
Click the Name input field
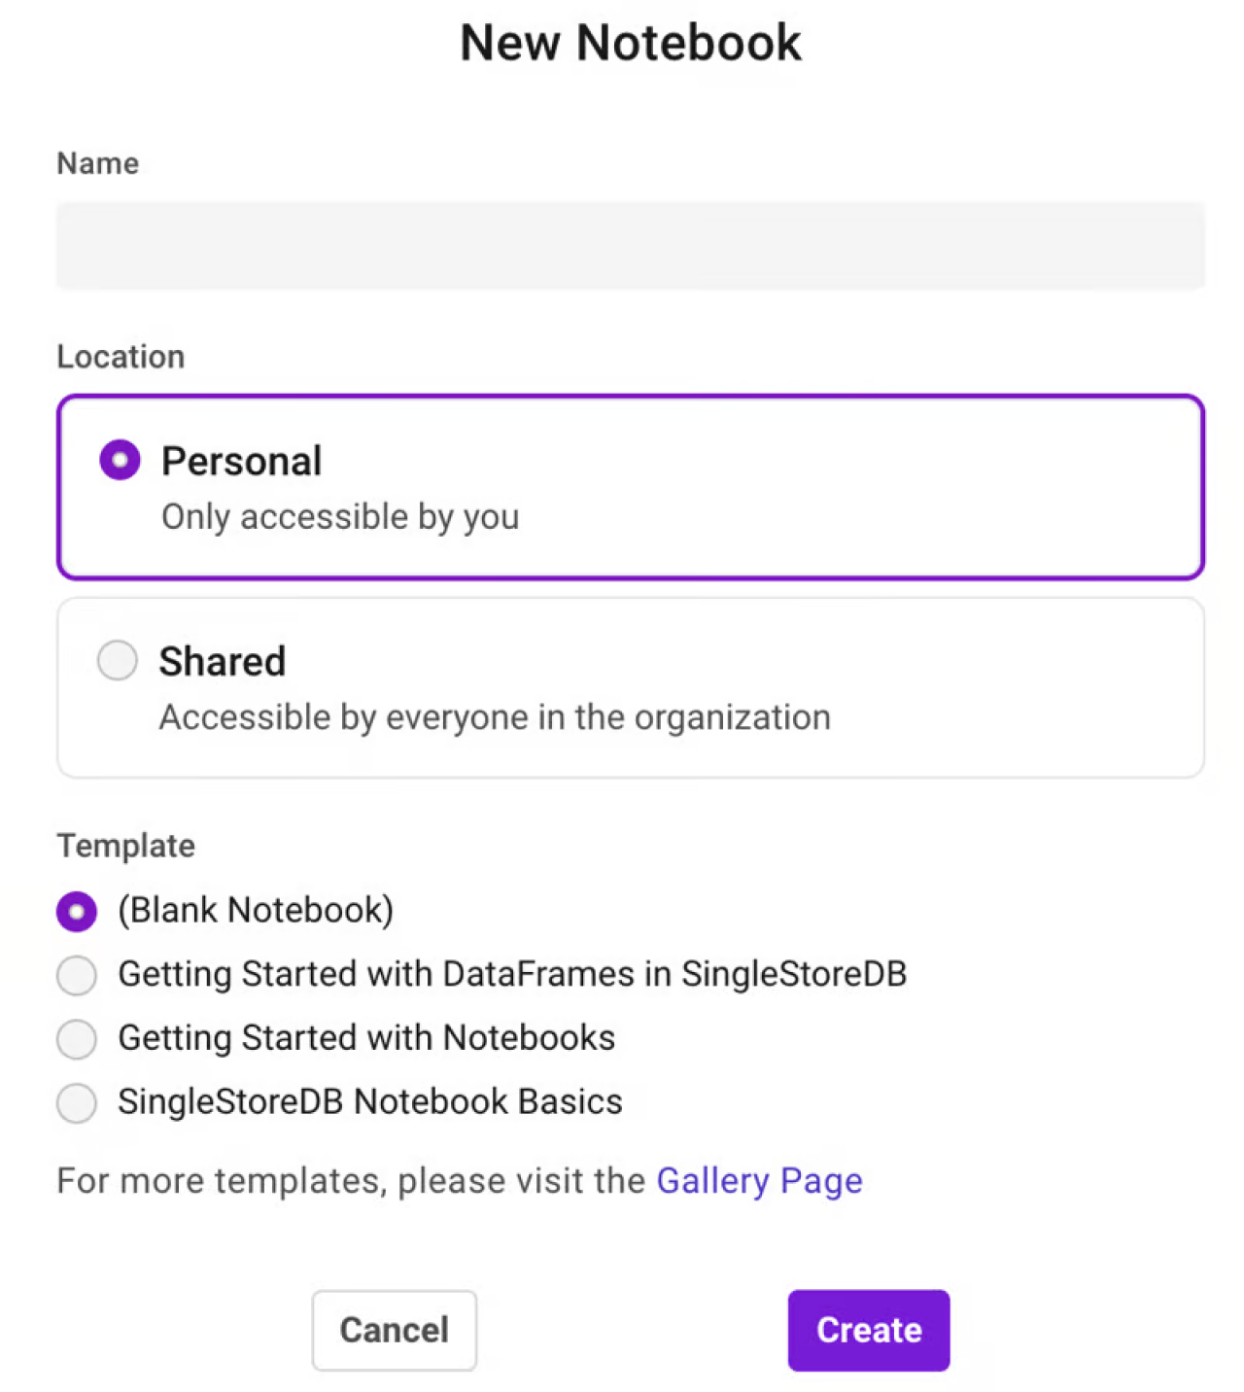[x=630, y=245]
